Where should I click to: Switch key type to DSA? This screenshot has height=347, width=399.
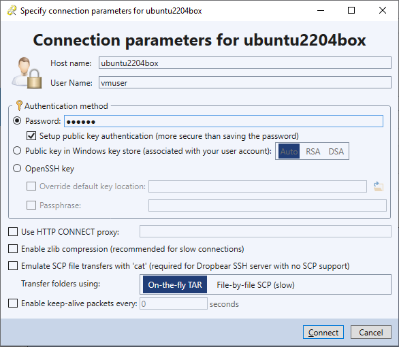[336, 152]
